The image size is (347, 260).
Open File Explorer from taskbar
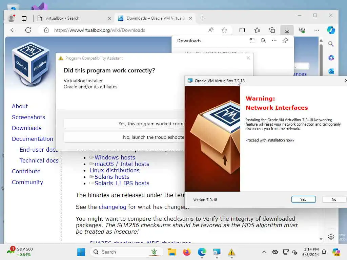[x=172, y=252]
